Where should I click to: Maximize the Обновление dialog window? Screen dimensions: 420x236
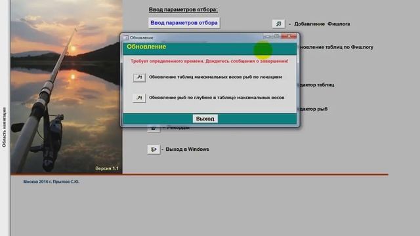coord(276,36)
